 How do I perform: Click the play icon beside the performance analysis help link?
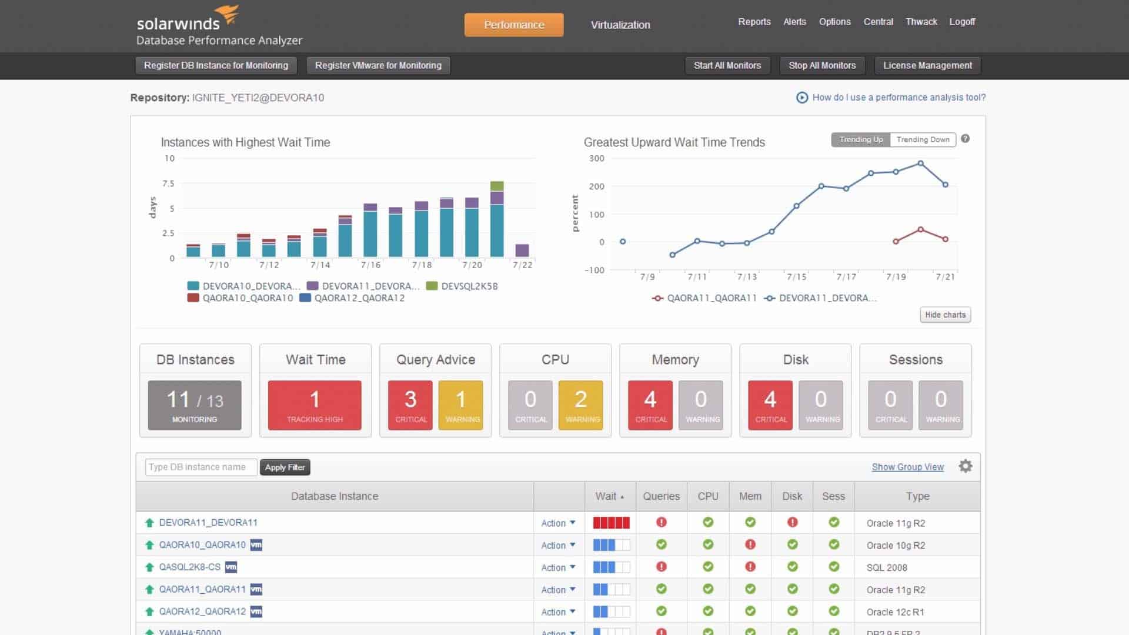[802, 98]
